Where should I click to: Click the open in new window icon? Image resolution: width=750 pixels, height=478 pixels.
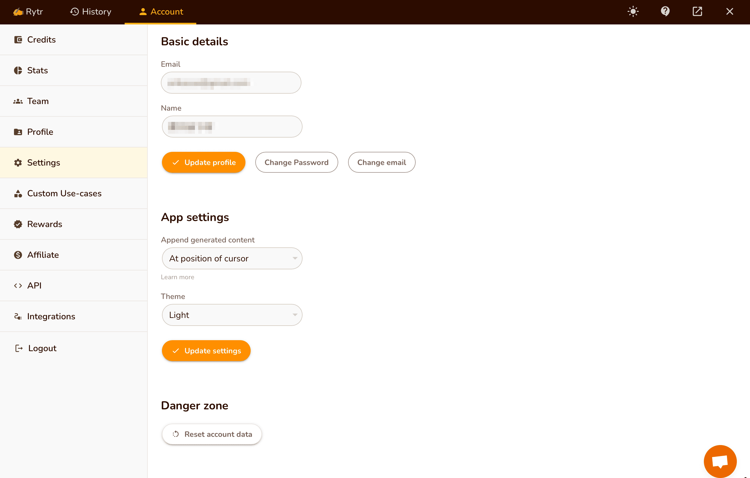coord(697,12)
